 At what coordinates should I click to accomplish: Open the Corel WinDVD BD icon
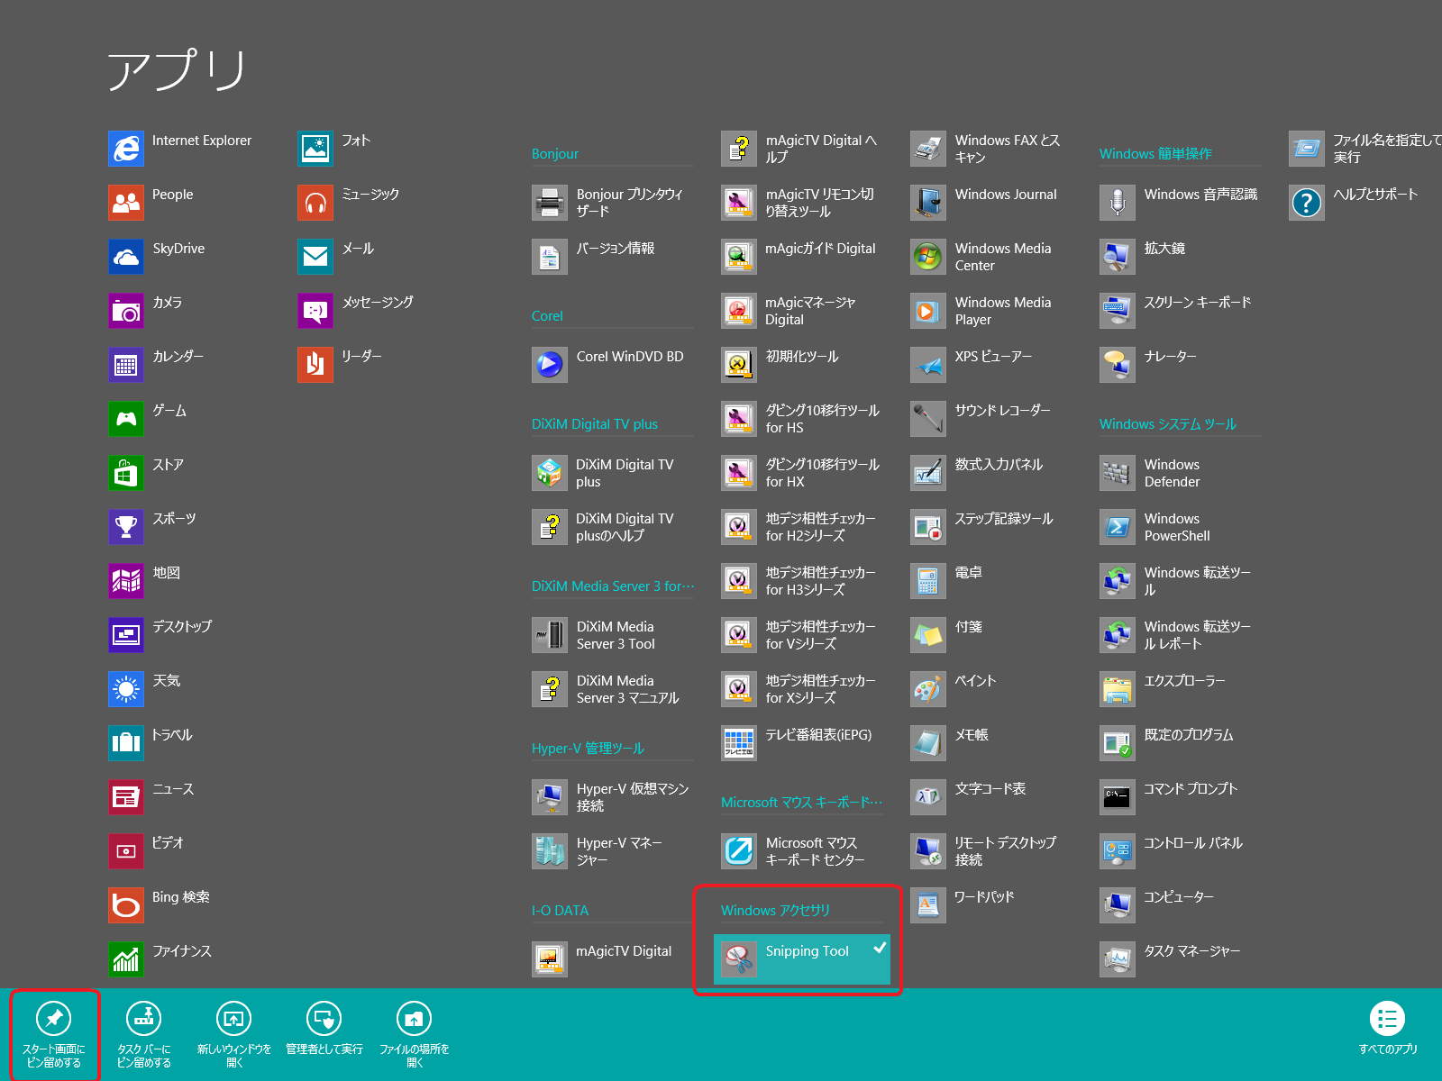[549, 365]
